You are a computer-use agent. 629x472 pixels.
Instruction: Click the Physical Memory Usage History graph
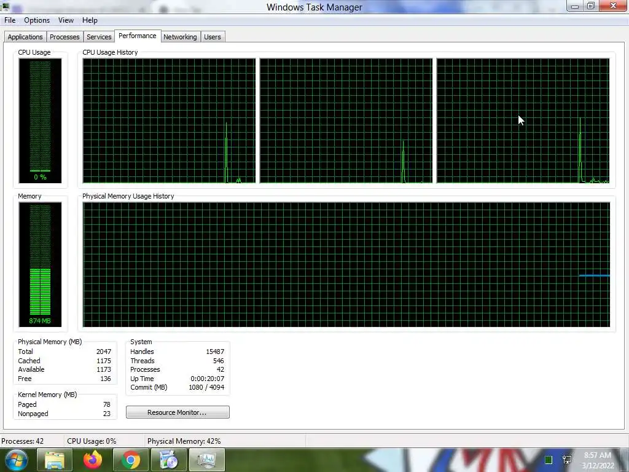[346, 264]
